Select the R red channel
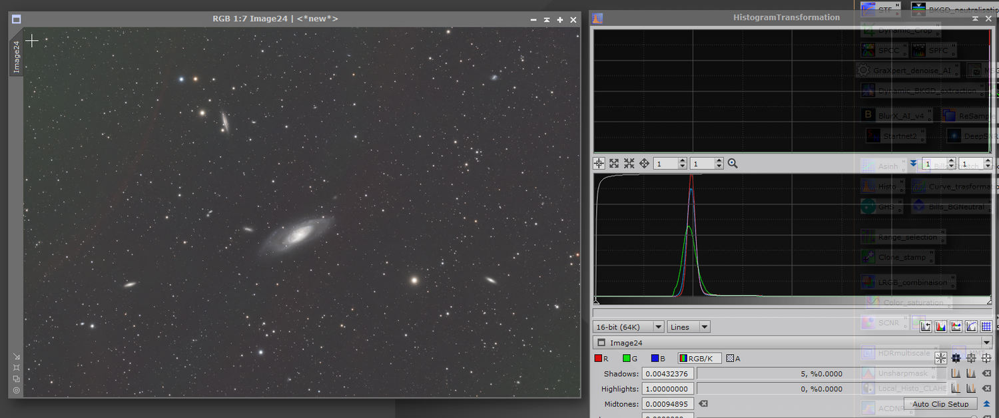The image size is (999, 418). pyautogui.click(x=601, y=359)
